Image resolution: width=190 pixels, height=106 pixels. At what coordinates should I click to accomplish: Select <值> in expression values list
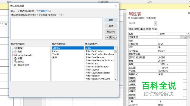(100, 48)
